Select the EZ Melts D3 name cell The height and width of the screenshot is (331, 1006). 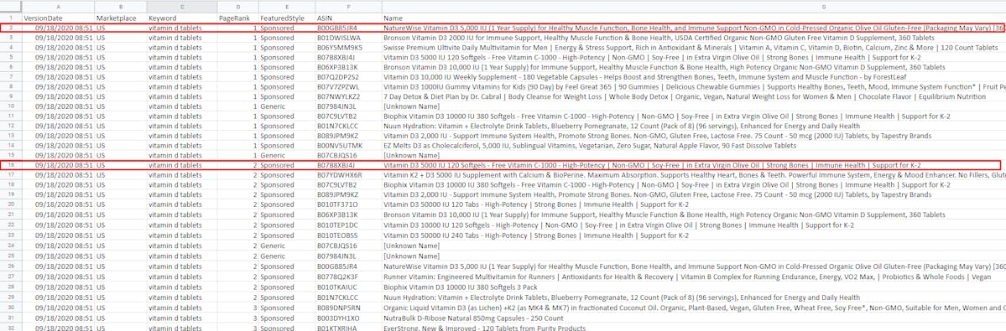(x=694, y=145)
